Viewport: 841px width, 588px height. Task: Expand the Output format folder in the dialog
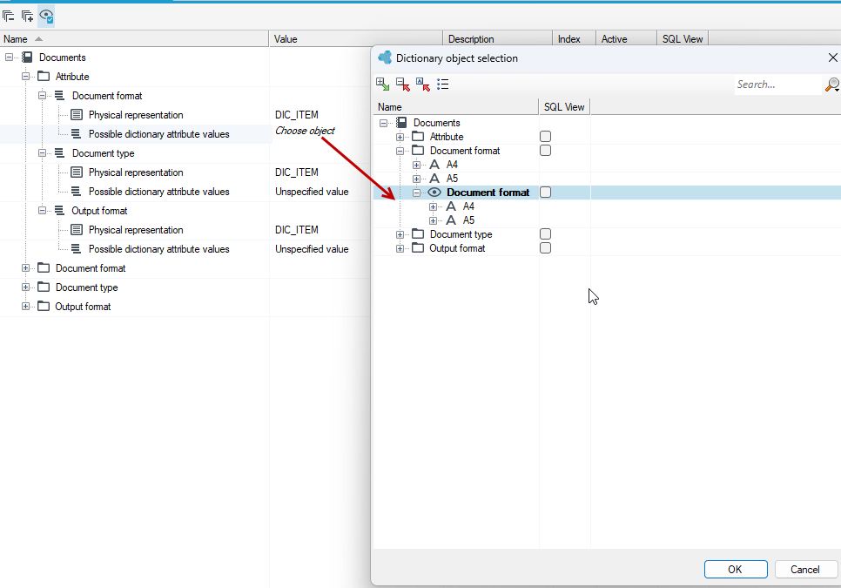tap(400, 249)
